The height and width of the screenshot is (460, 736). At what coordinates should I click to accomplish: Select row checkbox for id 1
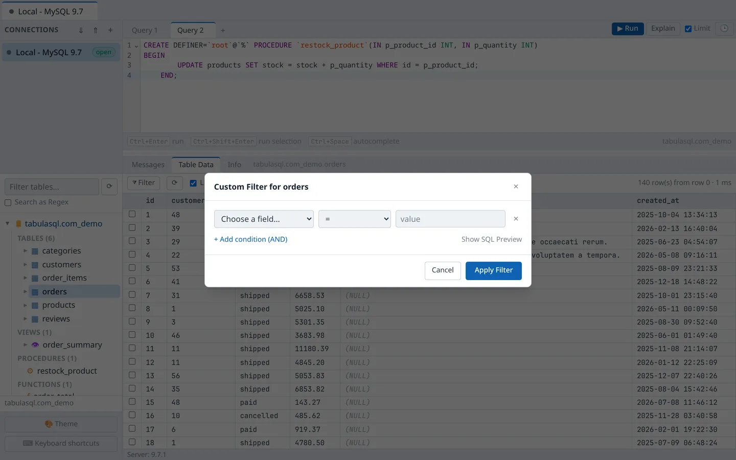pyautogui.click(x=132, y=214)
